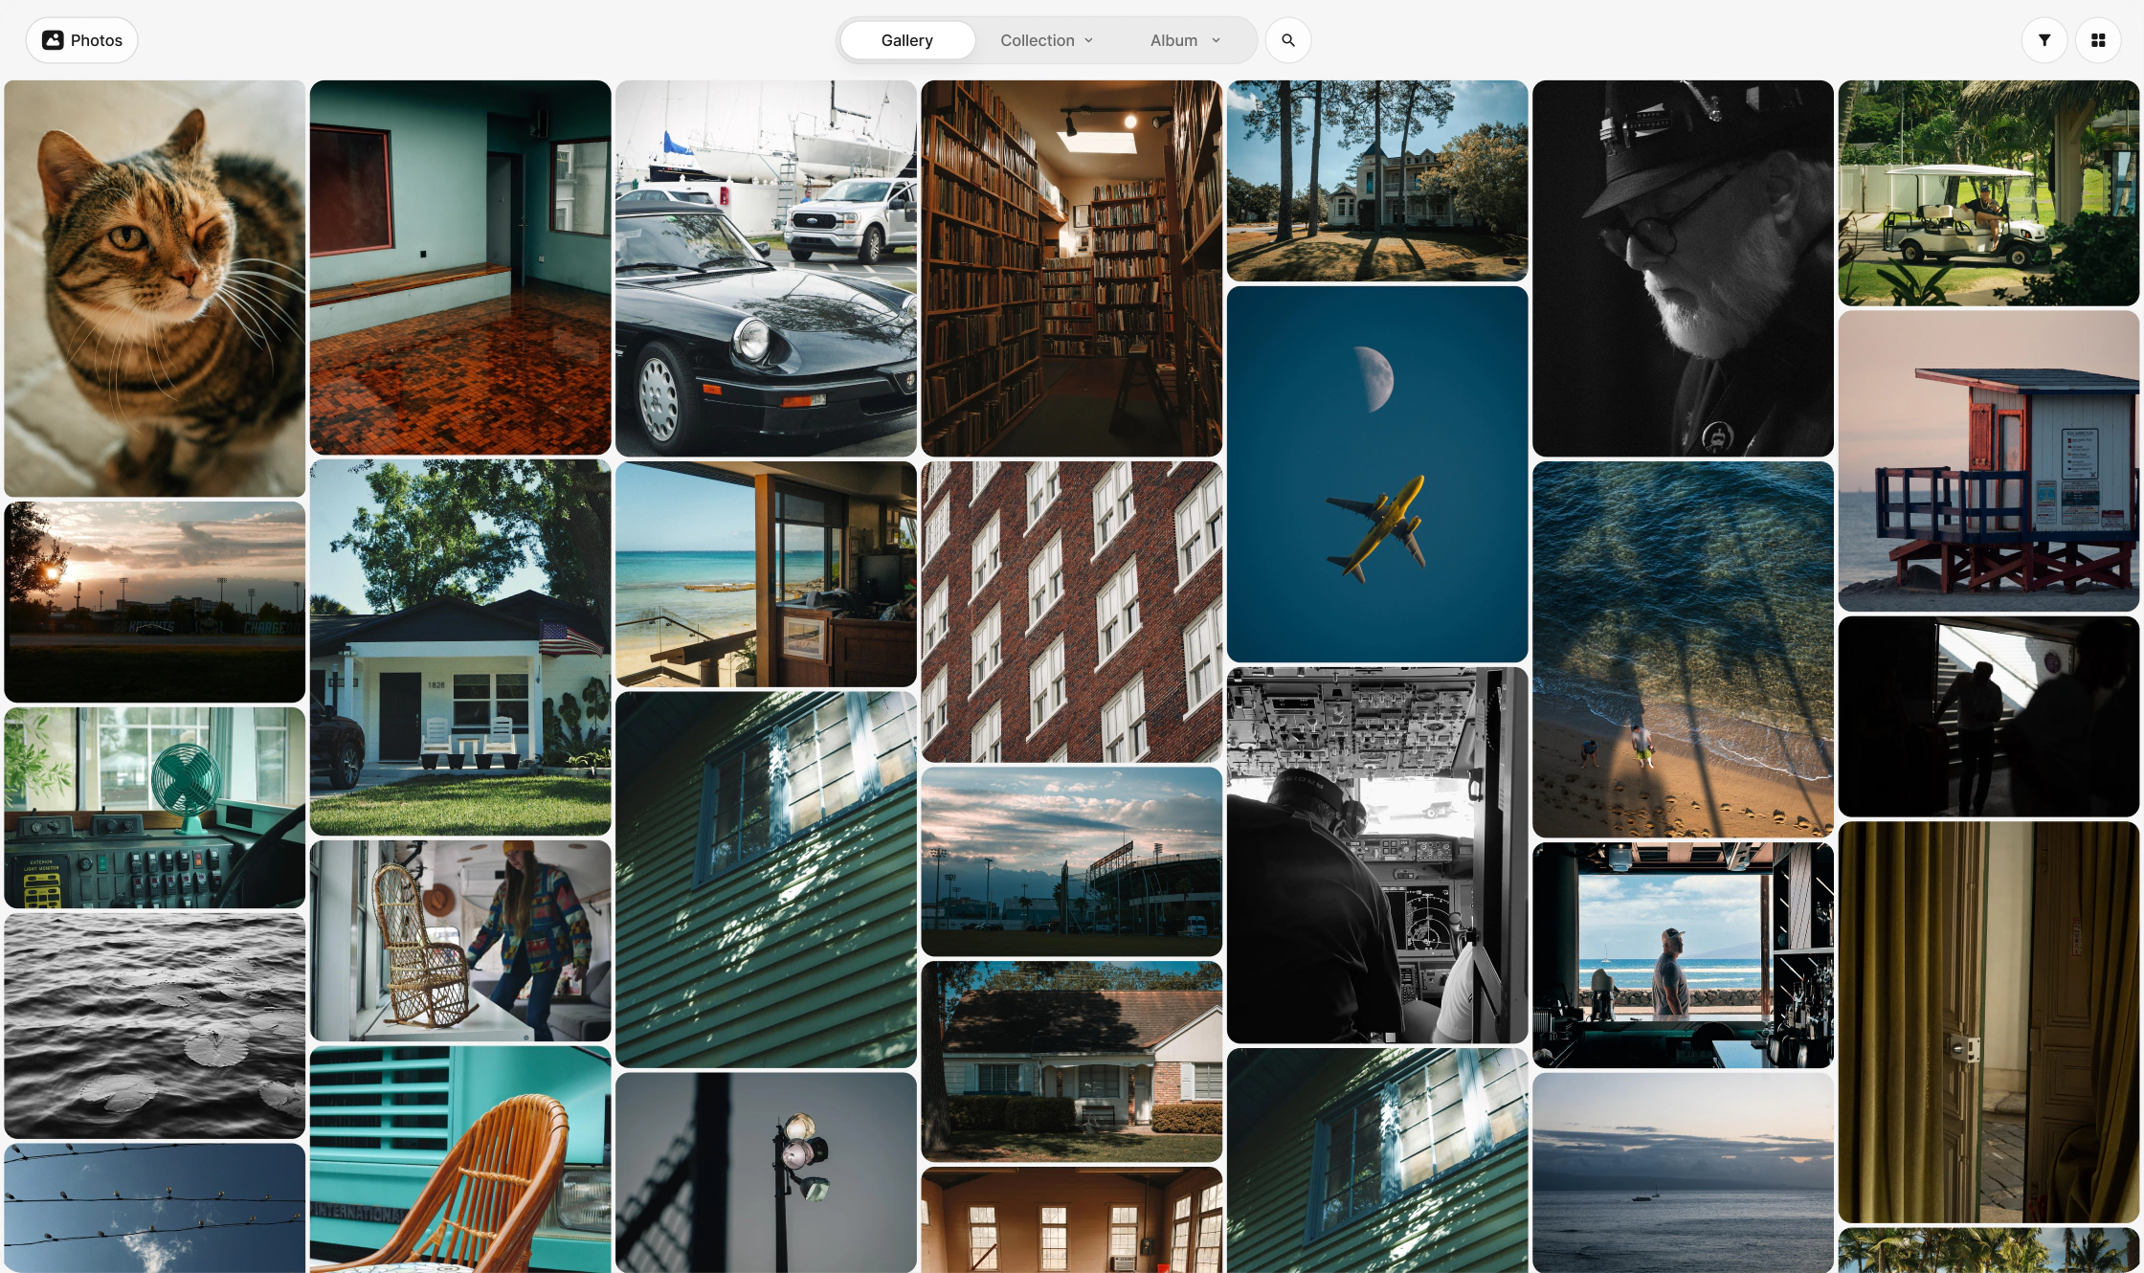This screenshot has height=1273, width=2144.
Task: Expand the Album dropdown chevron
Action: 1217,40
